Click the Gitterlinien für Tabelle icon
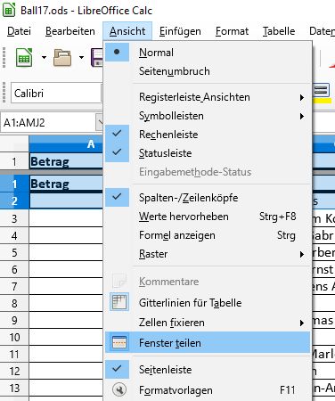 (119, 302)
